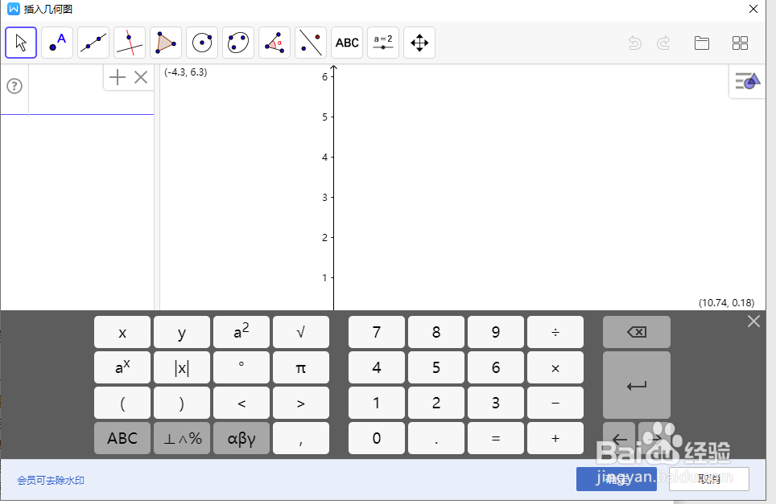Click the blue 确定 confirm button
Image resolution: width=776 pixels, height=504 pixels.
616,479
